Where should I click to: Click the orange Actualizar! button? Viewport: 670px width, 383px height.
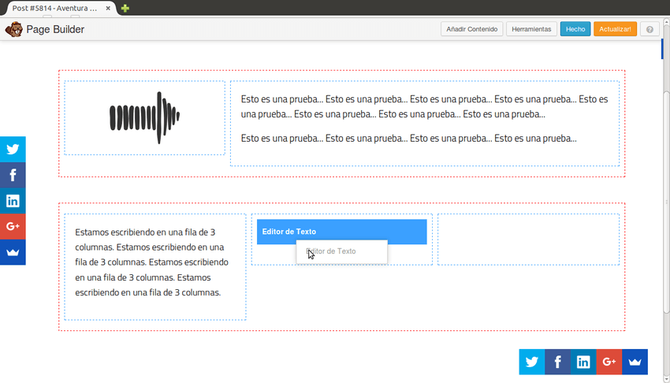pos(615,29)
